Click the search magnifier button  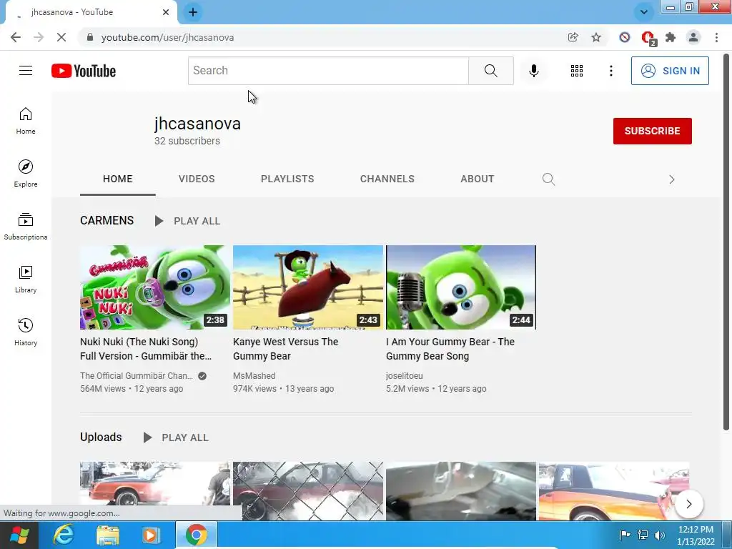click(x=490, y=71)
